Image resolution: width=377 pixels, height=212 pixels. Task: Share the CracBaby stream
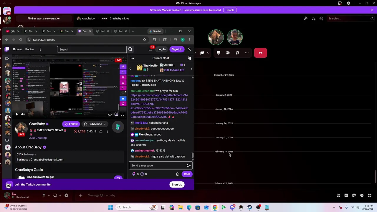click(101, 131)
